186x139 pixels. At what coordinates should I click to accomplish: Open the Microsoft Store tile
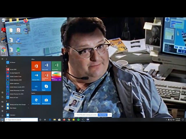pos(46,100)
